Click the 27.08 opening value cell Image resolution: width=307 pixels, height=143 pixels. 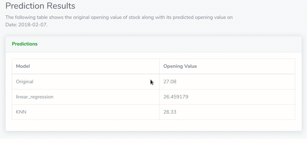point(170,82)
